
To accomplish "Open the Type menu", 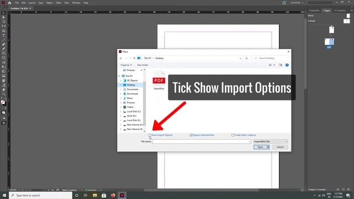I will tap(40, 3).
